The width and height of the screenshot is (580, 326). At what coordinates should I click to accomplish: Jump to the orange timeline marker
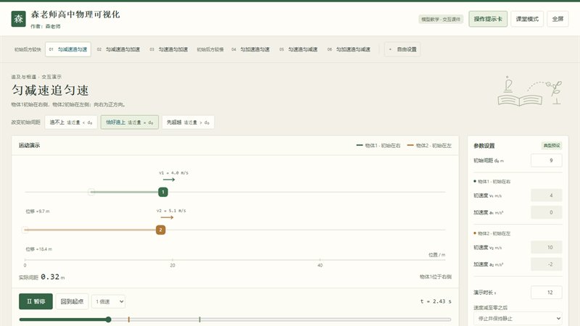pyautogui.click(x=129, y=319)
